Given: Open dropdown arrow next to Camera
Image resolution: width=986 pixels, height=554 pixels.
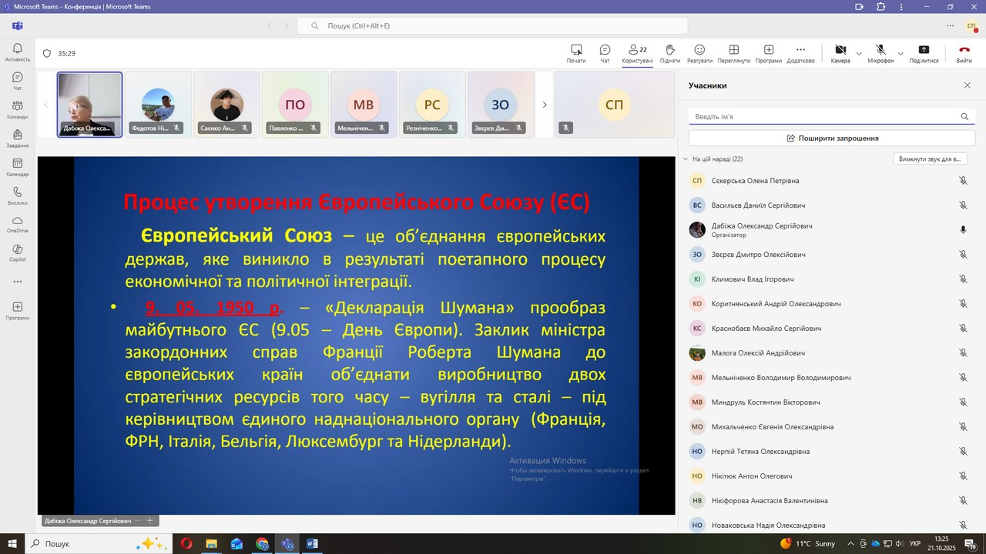Looking at the screenshot, I should 859,54.
